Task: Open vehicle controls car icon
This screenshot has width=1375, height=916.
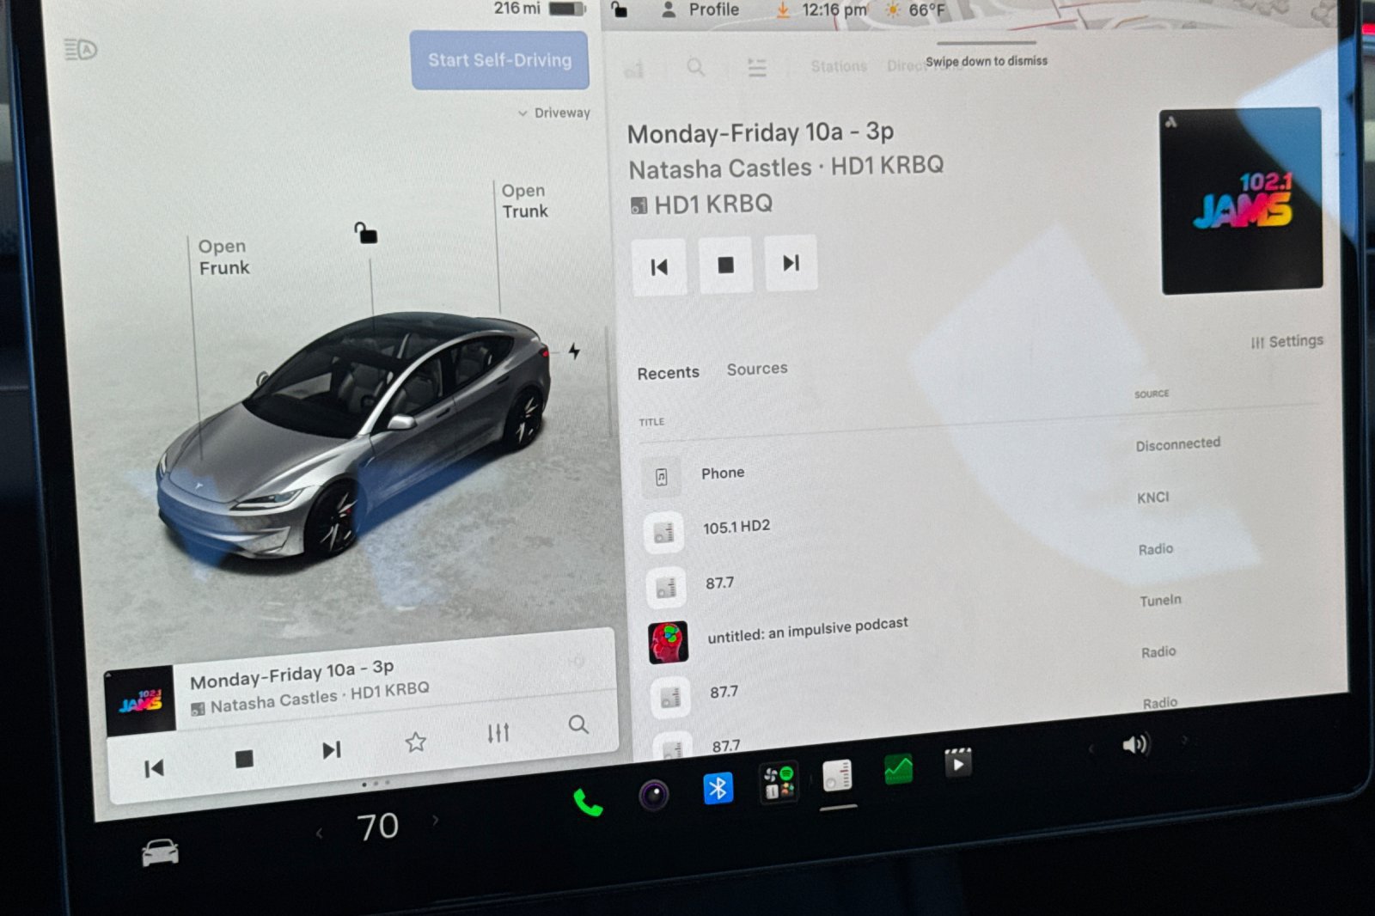Action: 160,852
